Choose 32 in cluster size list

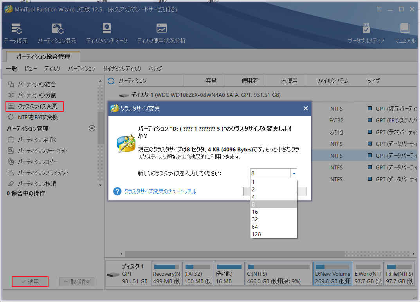274,219
